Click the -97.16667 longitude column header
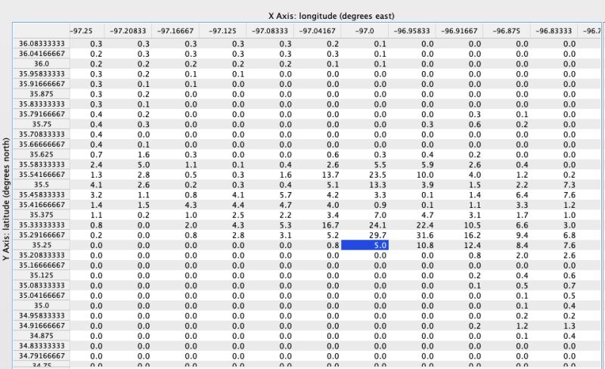 (x=175, y=31)
